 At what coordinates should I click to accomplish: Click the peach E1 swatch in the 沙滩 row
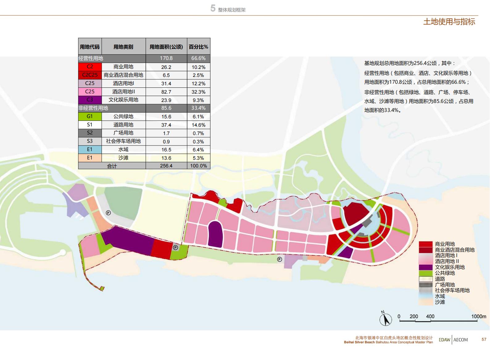tap(90, 158)
